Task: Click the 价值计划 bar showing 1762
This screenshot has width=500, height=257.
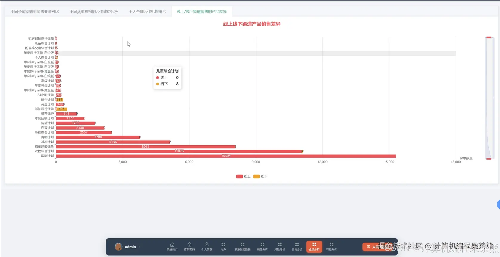Action: (x=76, y=123)
